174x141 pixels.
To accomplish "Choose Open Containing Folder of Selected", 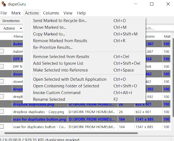I will 84,86.
